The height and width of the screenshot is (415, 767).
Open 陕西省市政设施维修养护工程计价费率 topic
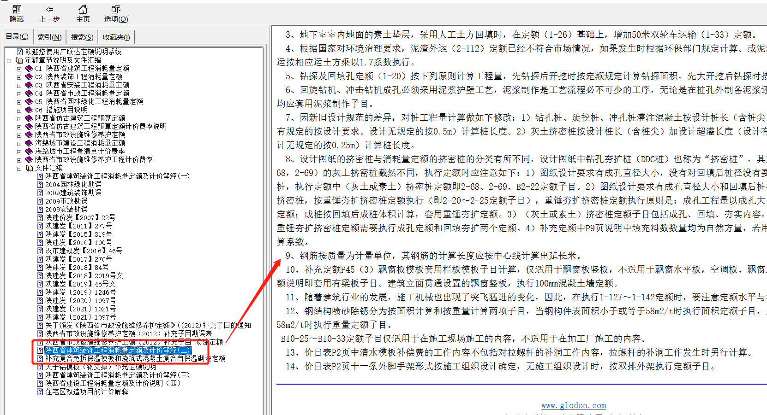(94, 159)
